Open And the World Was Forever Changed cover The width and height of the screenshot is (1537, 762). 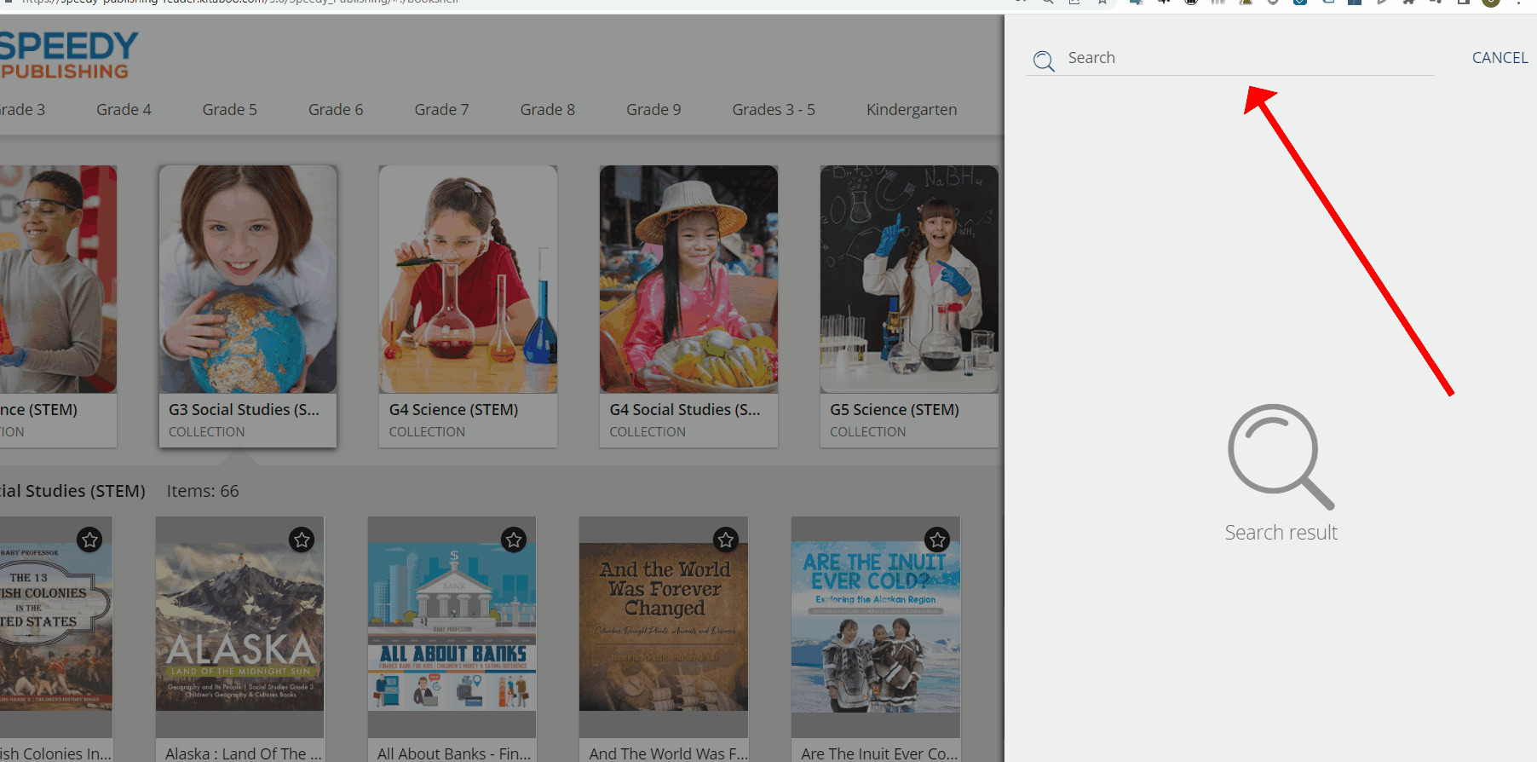pos(664,626)
